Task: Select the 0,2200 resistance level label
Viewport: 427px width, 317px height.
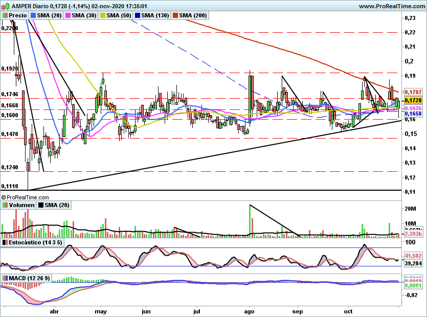Action: 10,28
